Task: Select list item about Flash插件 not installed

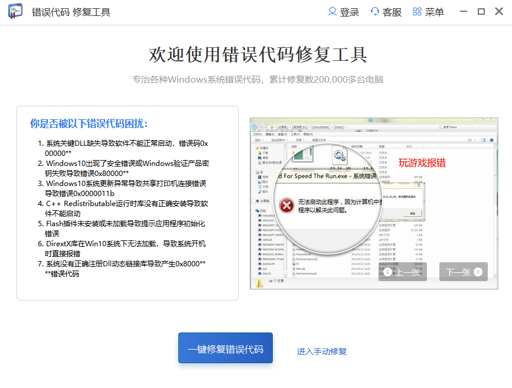Action: [x=126, y=229]
